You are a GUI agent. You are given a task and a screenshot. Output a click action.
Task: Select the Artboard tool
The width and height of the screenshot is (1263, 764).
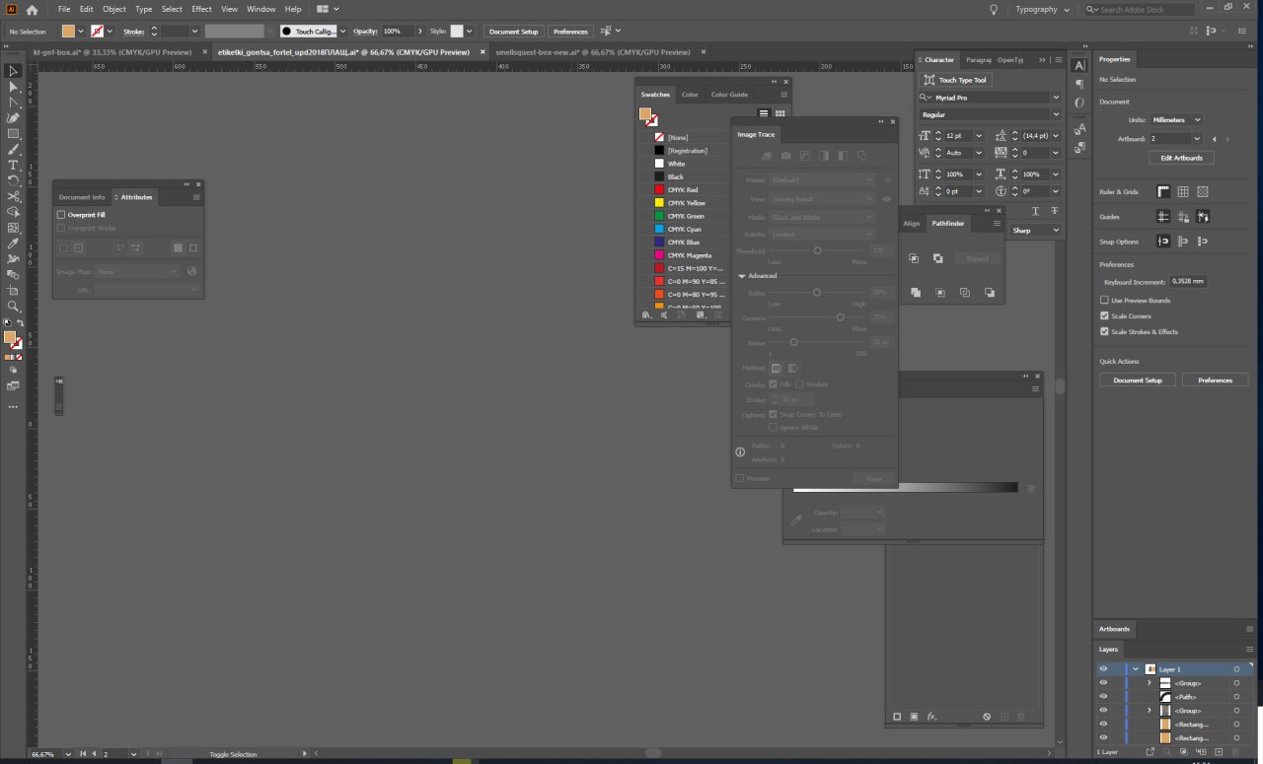click(14, 291)
